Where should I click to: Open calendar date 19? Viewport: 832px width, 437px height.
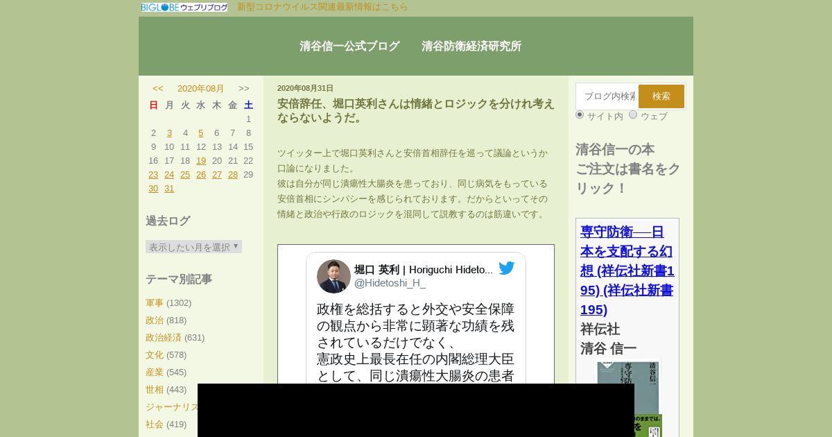coord(201,161)
